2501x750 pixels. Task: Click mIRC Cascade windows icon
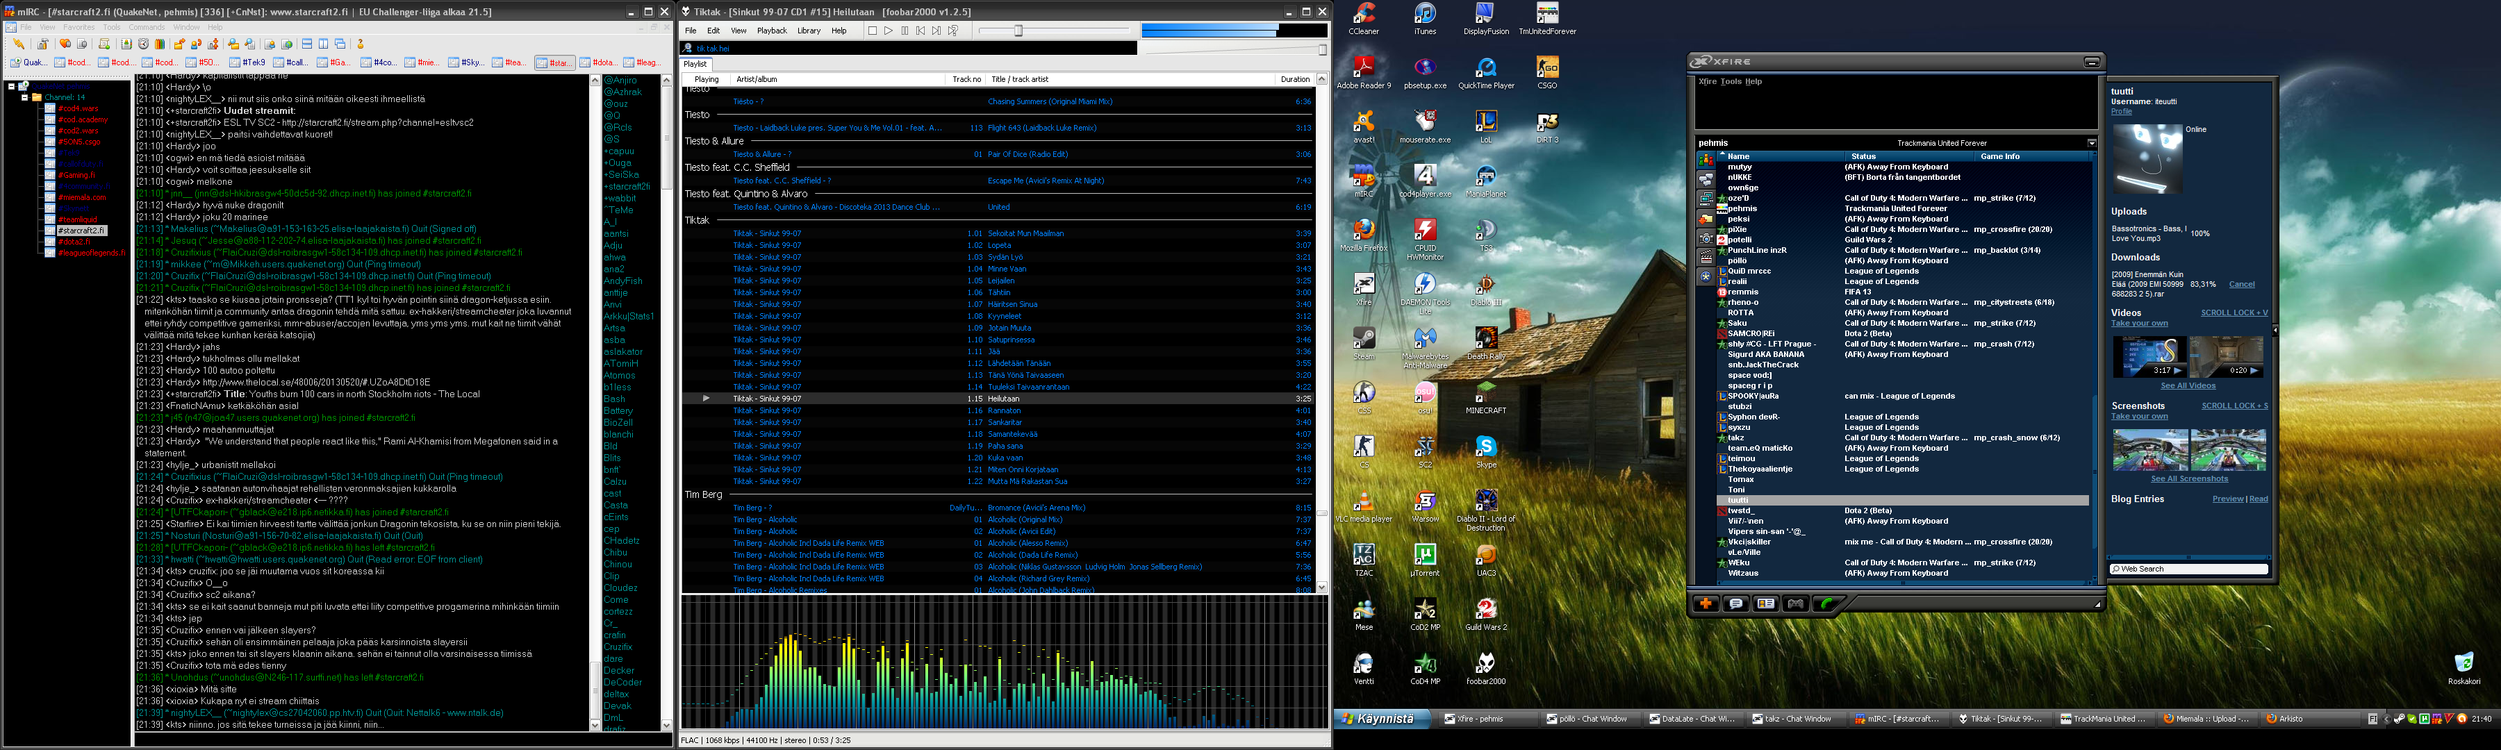[x=340, y=44]
